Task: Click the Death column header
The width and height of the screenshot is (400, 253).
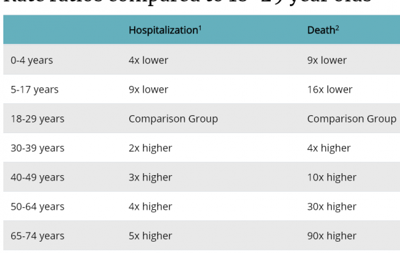Action: 323,30
